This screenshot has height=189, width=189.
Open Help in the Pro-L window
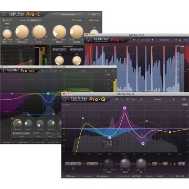pyautogui.click(x=186, y=40)
